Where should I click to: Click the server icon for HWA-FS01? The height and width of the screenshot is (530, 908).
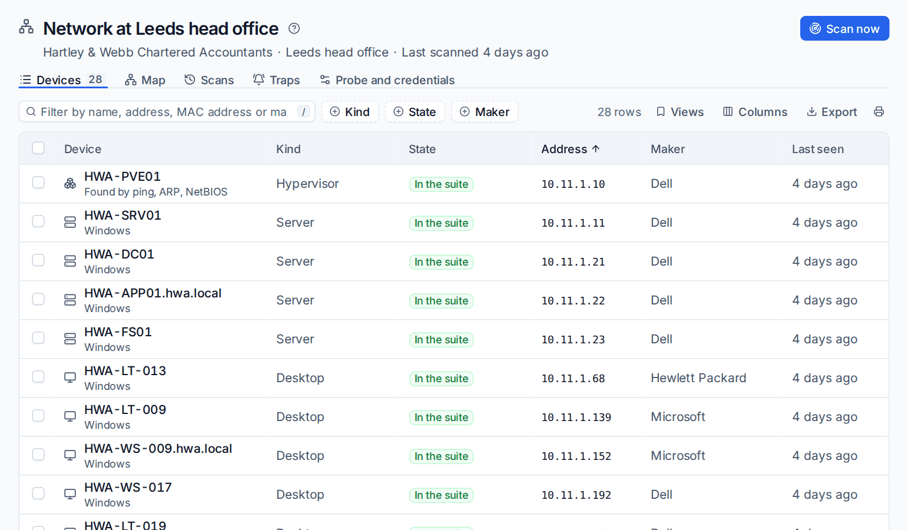[x=70, y=339]
